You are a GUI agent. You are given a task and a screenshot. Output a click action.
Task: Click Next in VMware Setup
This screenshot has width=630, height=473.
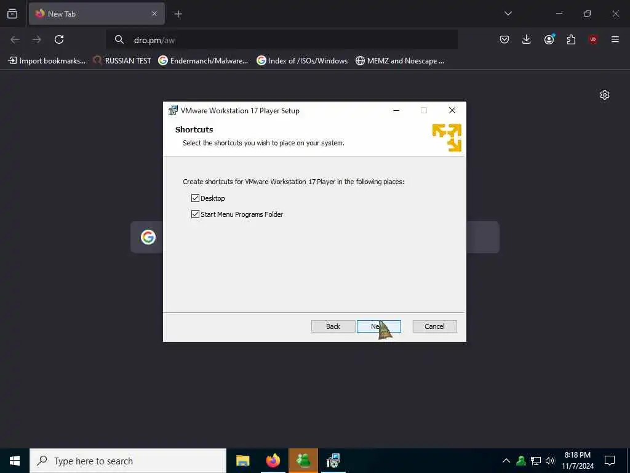pos(378,326)
